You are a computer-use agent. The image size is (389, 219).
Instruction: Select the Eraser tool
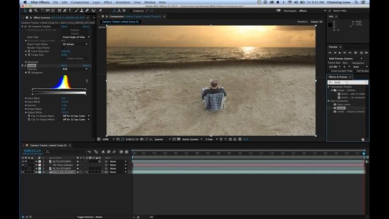[x=87, y=11]
